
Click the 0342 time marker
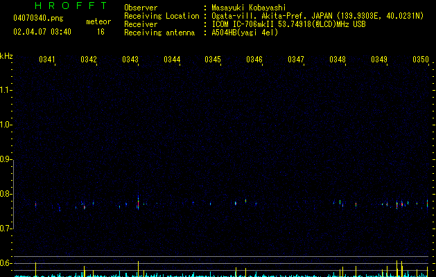(89, 59)
